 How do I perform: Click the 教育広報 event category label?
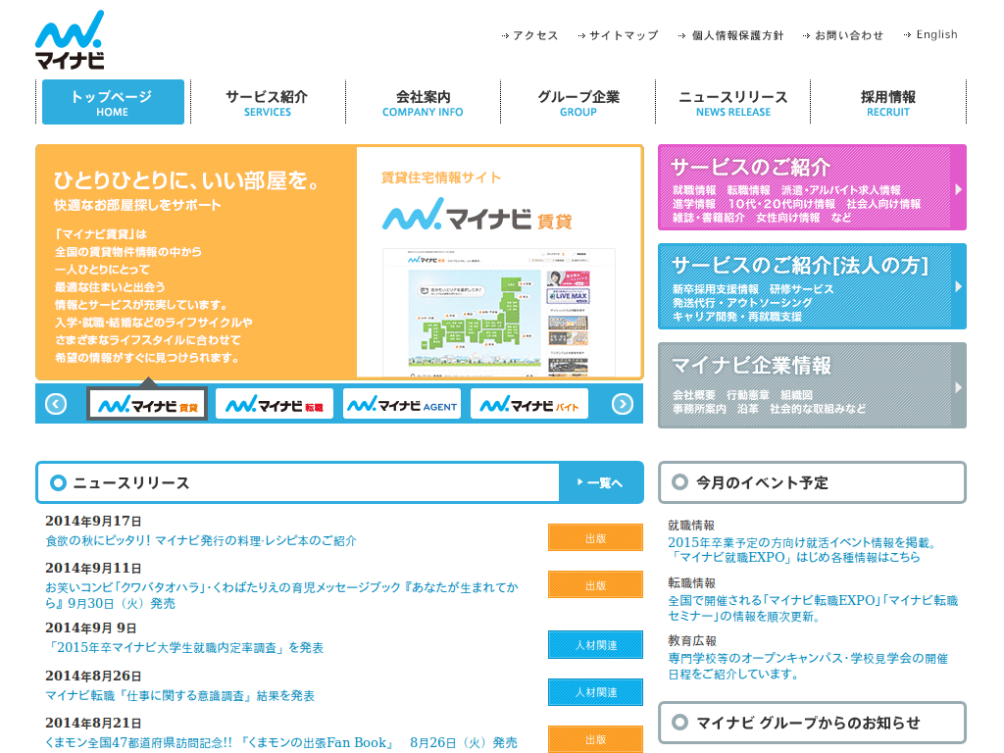(x=692, y=640)
